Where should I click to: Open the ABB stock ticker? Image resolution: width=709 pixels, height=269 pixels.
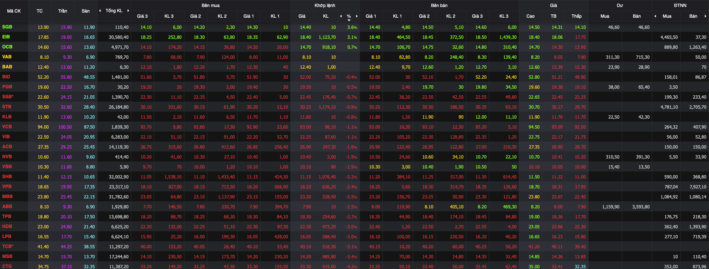(x=7, y=207)
